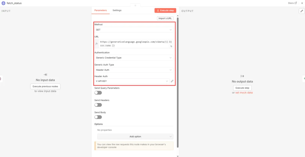The image size is (305, 157).
Task: Click the globe HTTP node icon
Action: pos(3,3)
